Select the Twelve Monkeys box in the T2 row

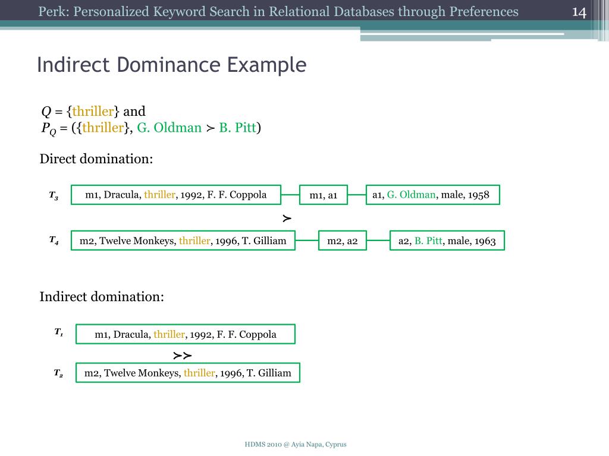pos(188,373)
